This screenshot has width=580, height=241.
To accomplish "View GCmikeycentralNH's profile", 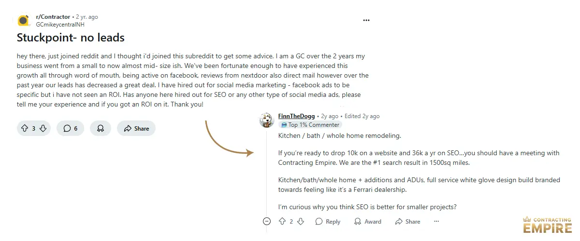I will pyautogui.click(x=60, y=24).
